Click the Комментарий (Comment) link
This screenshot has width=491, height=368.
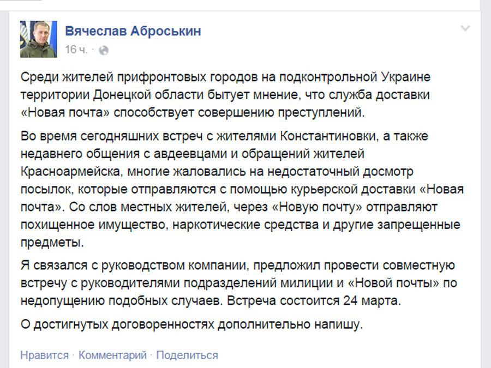(112, 355)
